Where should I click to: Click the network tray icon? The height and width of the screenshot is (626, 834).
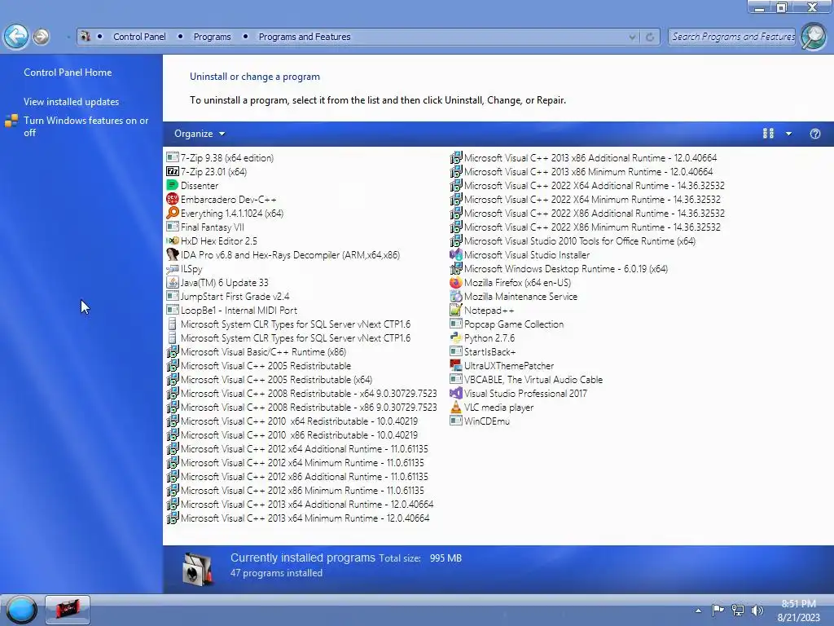click(x=738, y=610)
